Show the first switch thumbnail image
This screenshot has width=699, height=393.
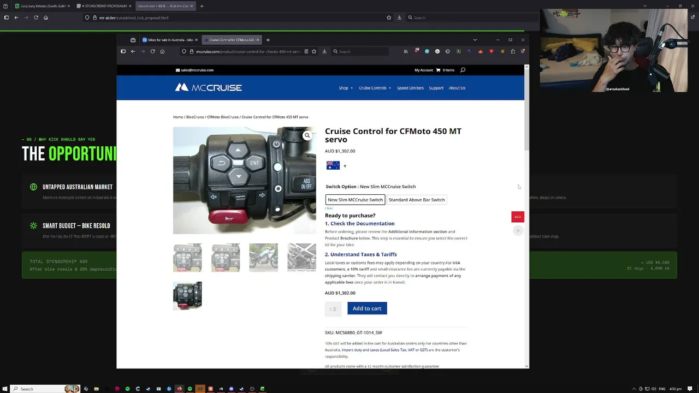pyautogui.click(x=187, y=257)
